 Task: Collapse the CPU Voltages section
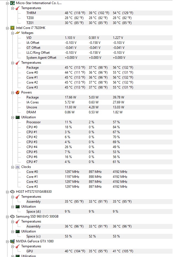(x=12, y=33)
